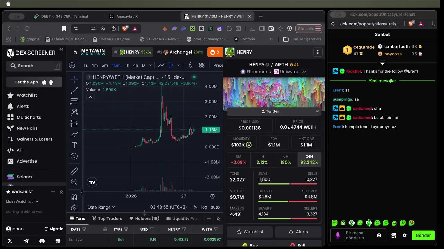Maximize the transactions panel double chevron

(218, 219)
